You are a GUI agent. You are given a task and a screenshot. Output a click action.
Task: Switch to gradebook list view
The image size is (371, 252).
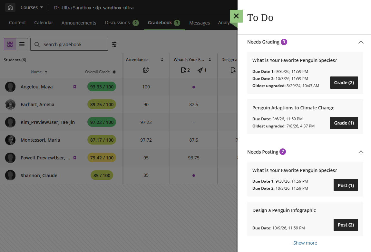click(x=22, y=44)
